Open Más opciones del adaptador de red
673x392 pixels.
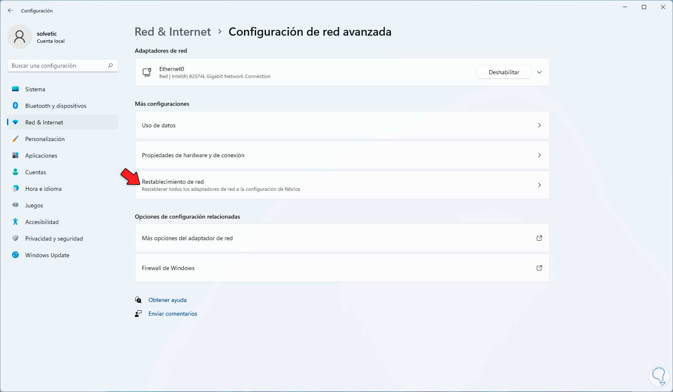point(342,238)
